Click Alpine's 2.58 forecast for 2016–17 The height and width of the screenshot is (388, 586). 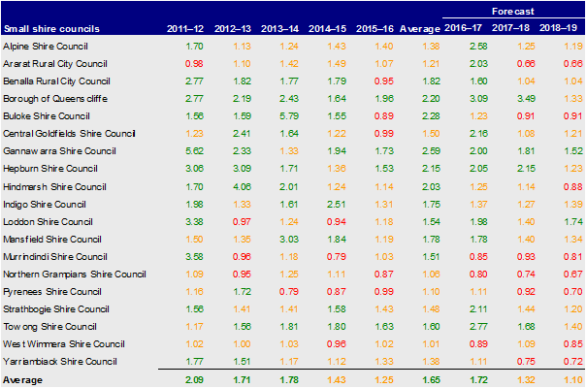478,47
